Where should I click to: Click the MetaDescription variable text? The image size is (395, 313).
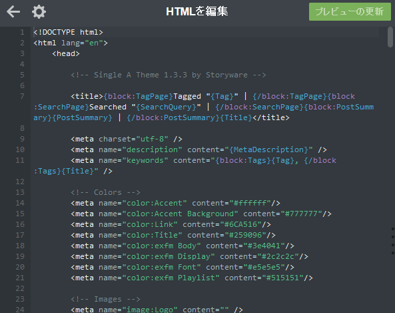coord(268,149)
